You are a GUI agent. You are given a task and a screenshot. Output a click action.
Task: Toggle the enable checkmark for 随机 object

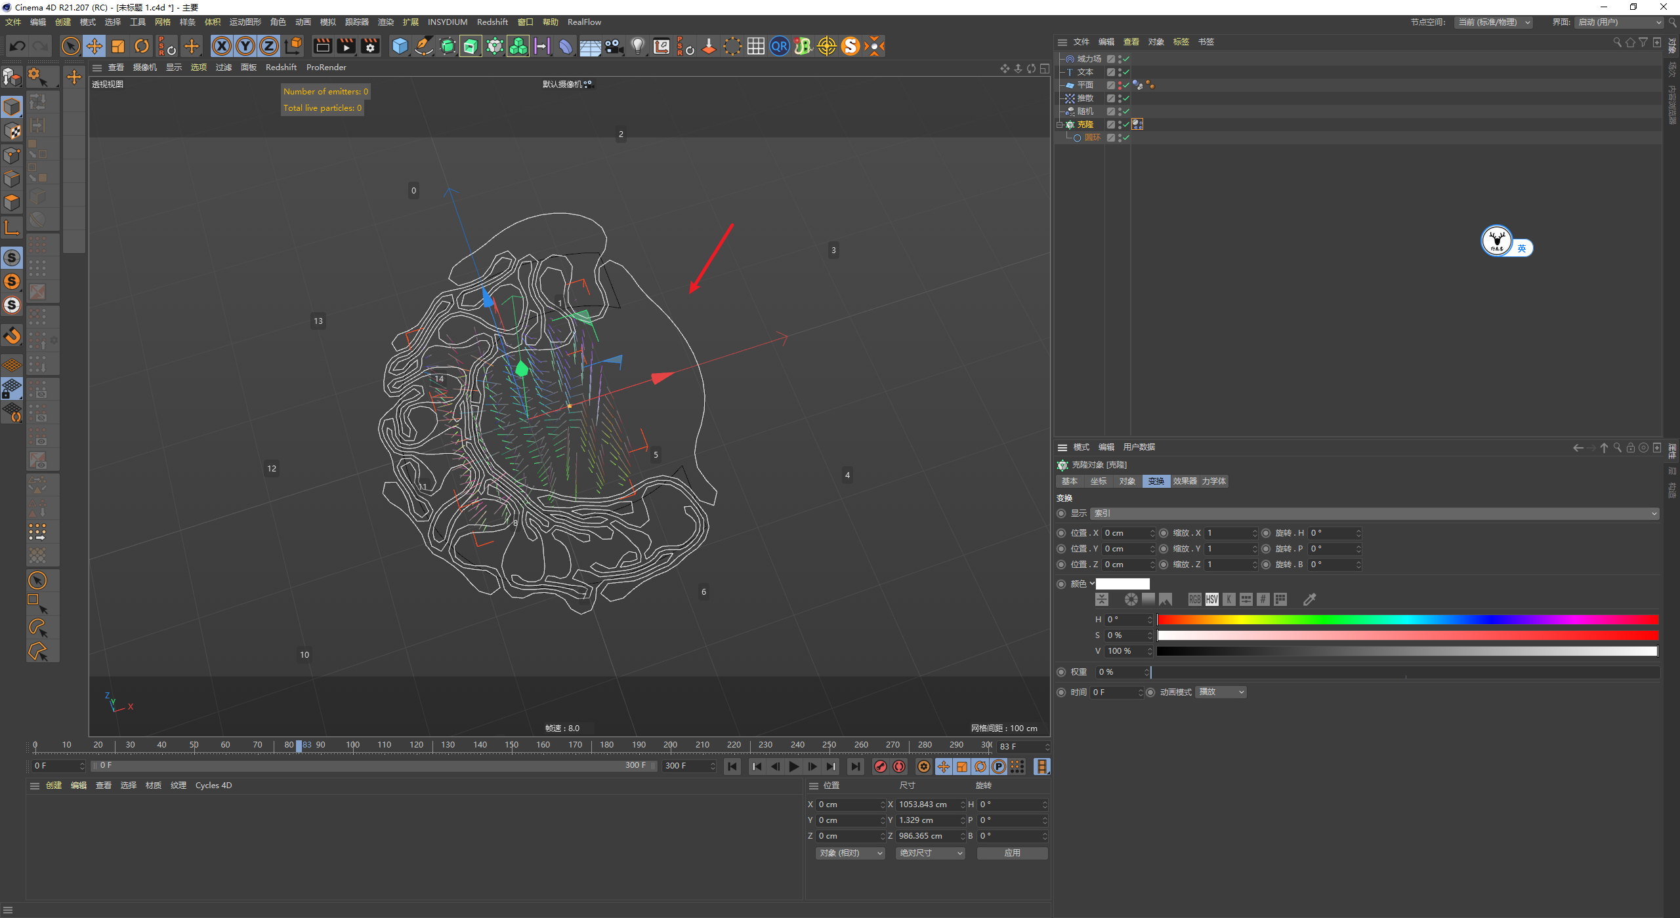pos(1126,111)
